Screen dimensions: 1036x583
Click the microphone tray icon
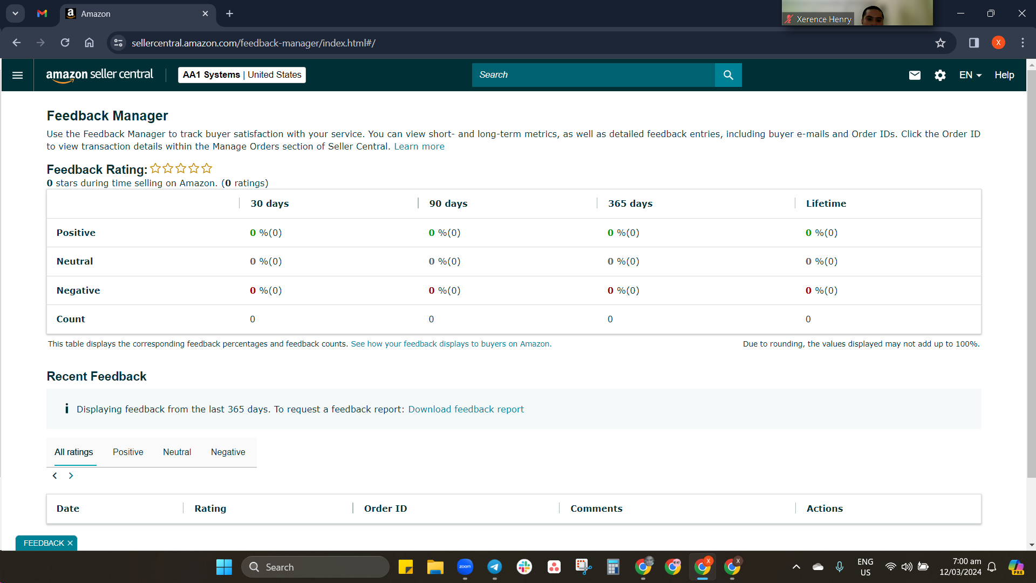pos(840,567)
